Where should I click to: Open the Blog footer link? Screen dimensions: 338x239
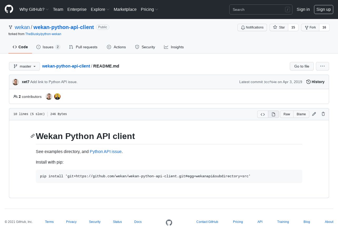tap(307, 222)
